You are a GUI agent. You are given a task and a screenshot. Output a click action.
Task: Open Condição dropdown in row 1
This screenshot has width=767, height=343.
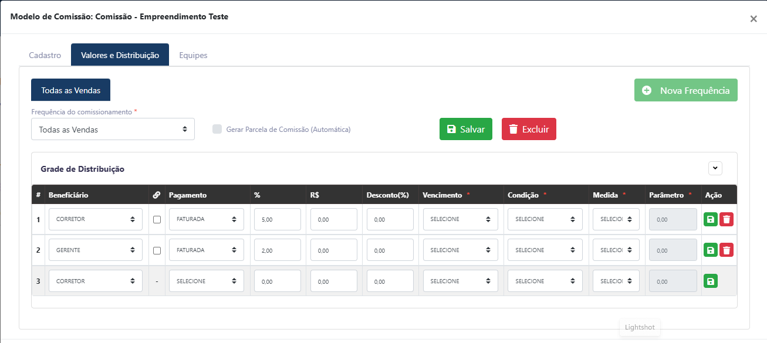point(545,219)
